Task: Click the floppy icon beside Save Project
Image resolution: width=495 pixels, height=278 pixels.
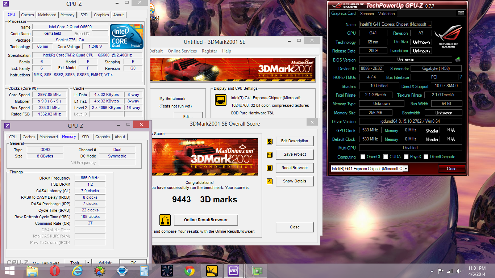Action: click(269, 155)
